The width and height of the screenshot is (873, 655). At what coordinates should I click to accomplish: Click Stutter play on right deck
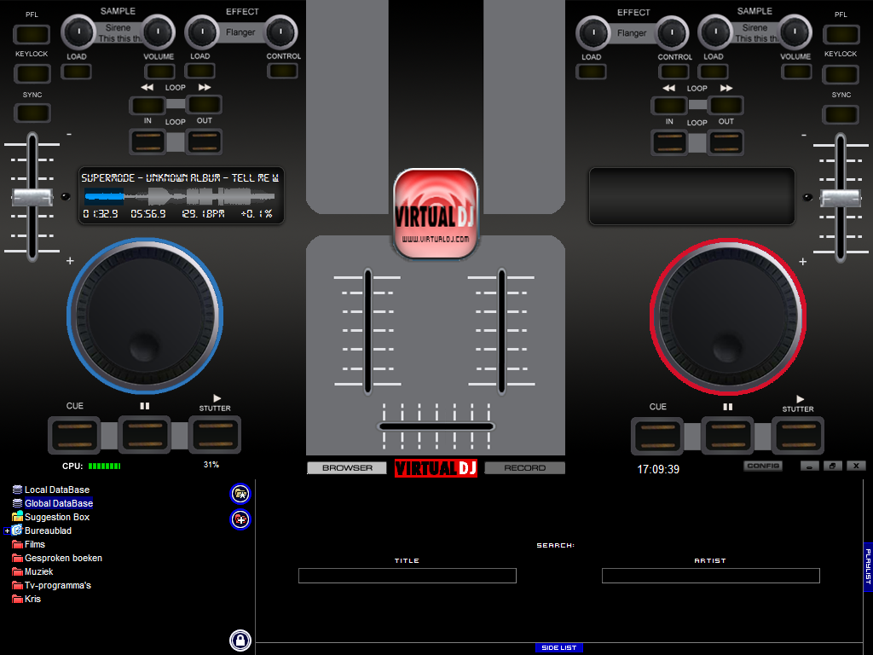pyautogui.click(x=798, y=436)
